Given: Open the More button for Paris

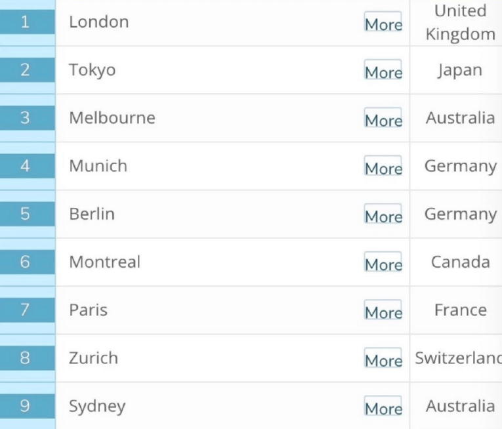Looking at the screenshot, I should pos(383,312).
